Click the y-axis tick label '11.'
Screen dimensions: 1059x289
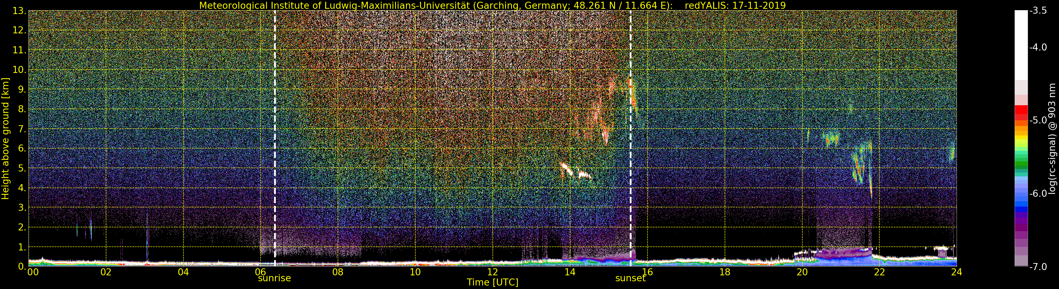(19, 51)
